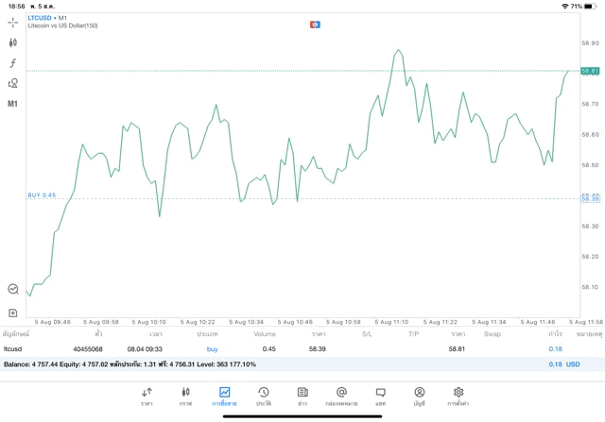
Task: Click the T/P column header
Action: click(414, 334)
